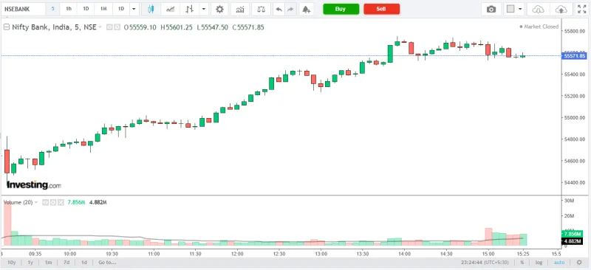Select the 1D interval beside the dropdown arrow
This screenshot has height=270, width=591.
(x=121, y=9)
